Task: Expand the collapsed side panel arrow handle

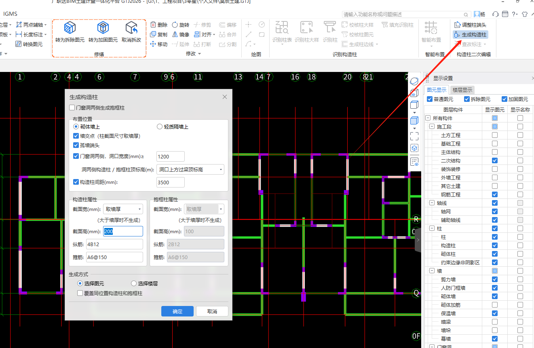Action: point(418,240)
